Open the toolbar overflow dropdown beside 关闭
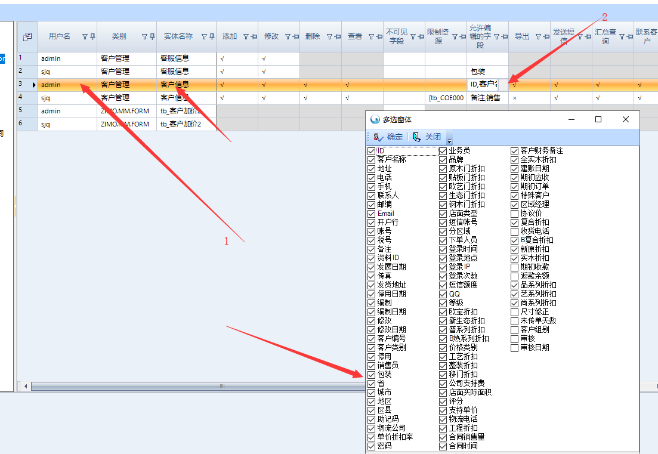Screen dimensions: 658x454 [450, 140]
